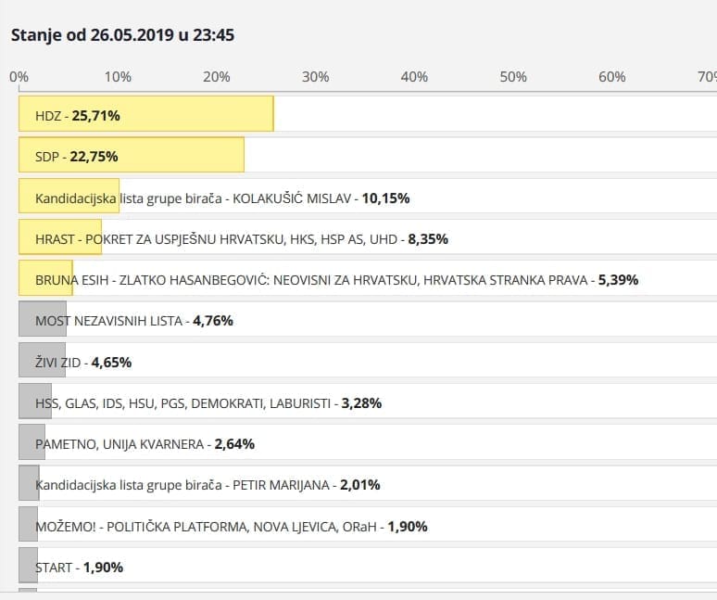The height and width of the screenshot is (600, 717).
Task: Click the 0% axis tick label
Action: click(19, 77)
